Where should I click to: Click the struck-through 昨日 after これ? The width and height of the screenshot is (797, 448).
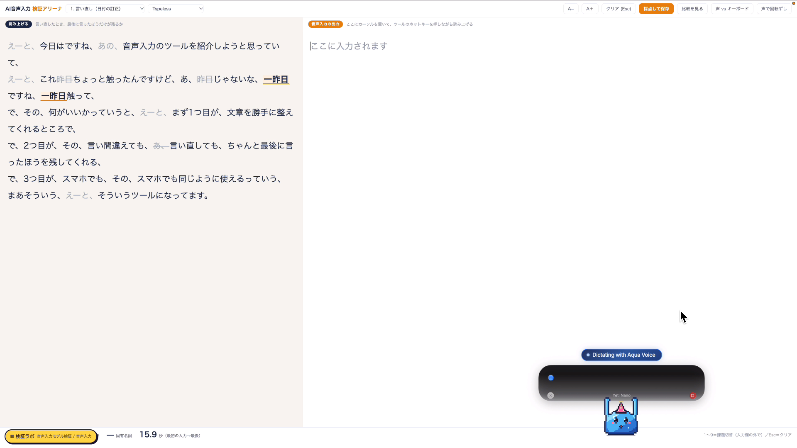click(x=64, y=79)
